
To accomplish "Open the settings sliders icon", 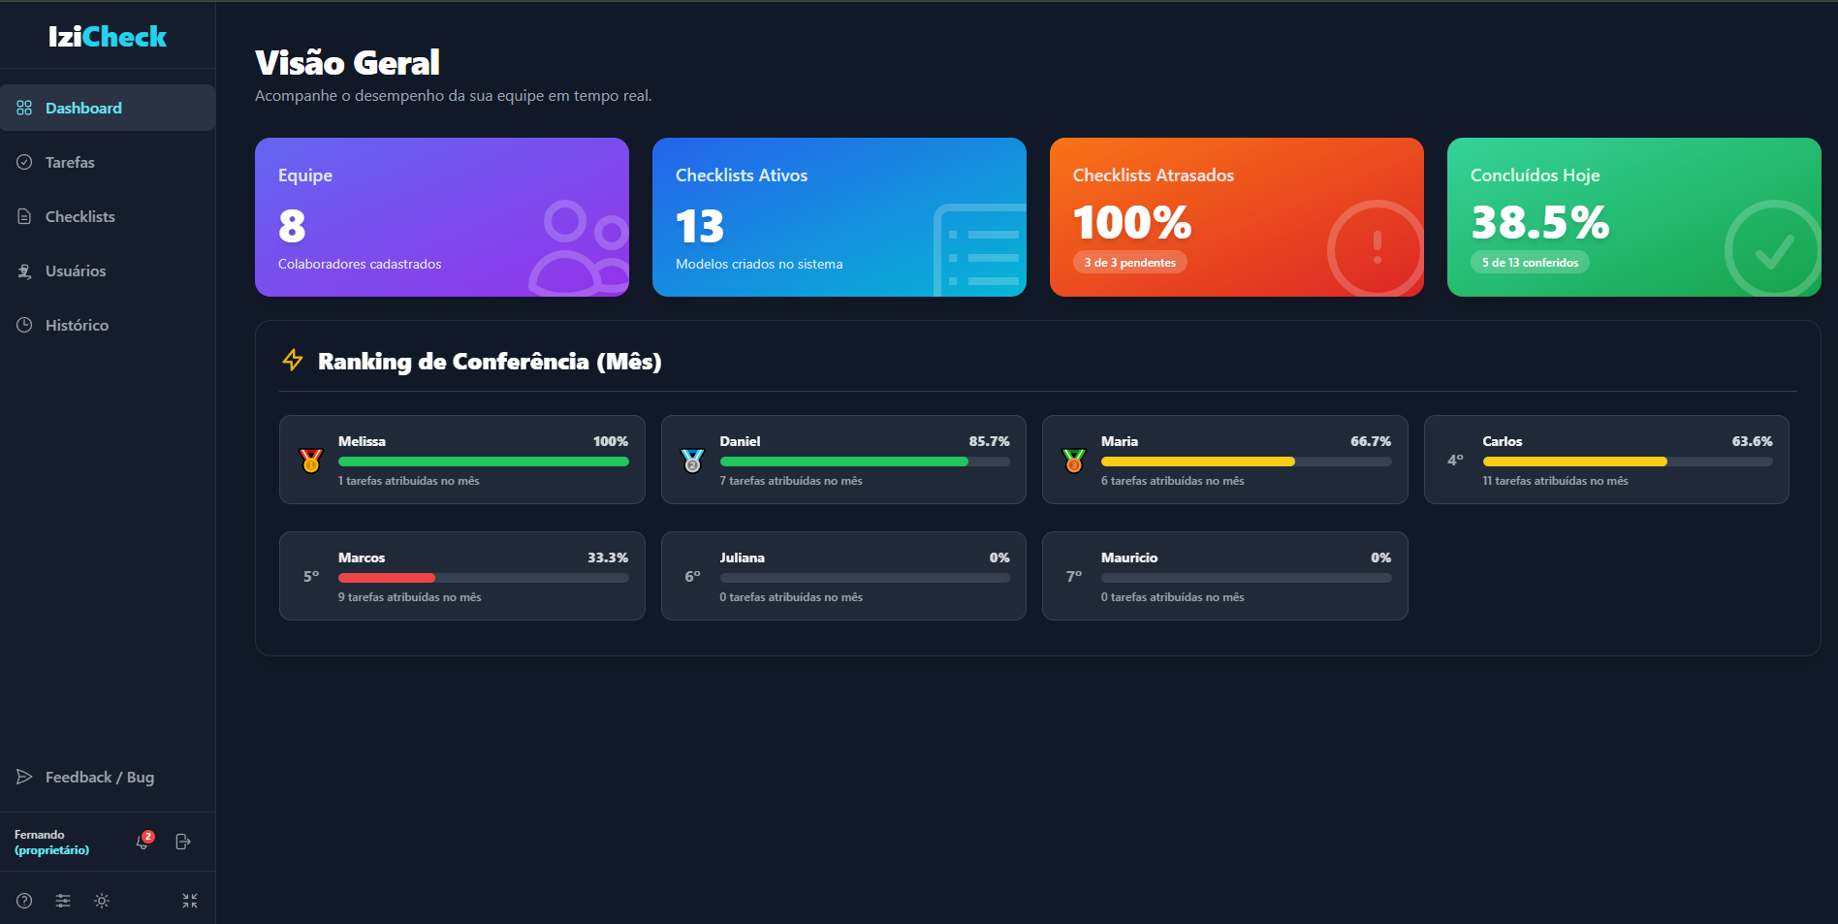I will pos(63,901).
